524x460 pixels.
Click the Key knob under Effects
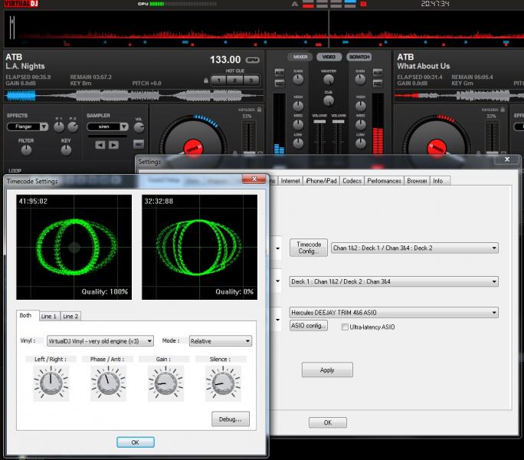[x=66, y=150]
